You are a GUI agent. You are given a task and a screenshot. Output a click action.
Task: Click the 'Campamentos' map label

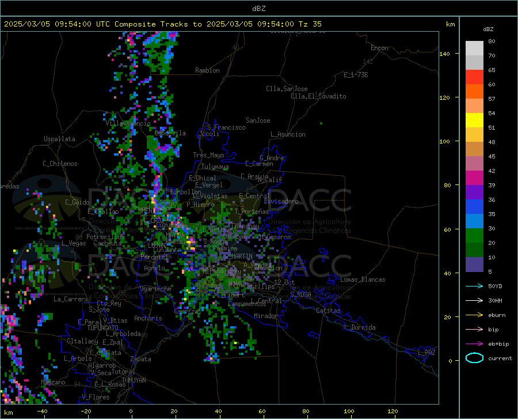pos(247,304)
